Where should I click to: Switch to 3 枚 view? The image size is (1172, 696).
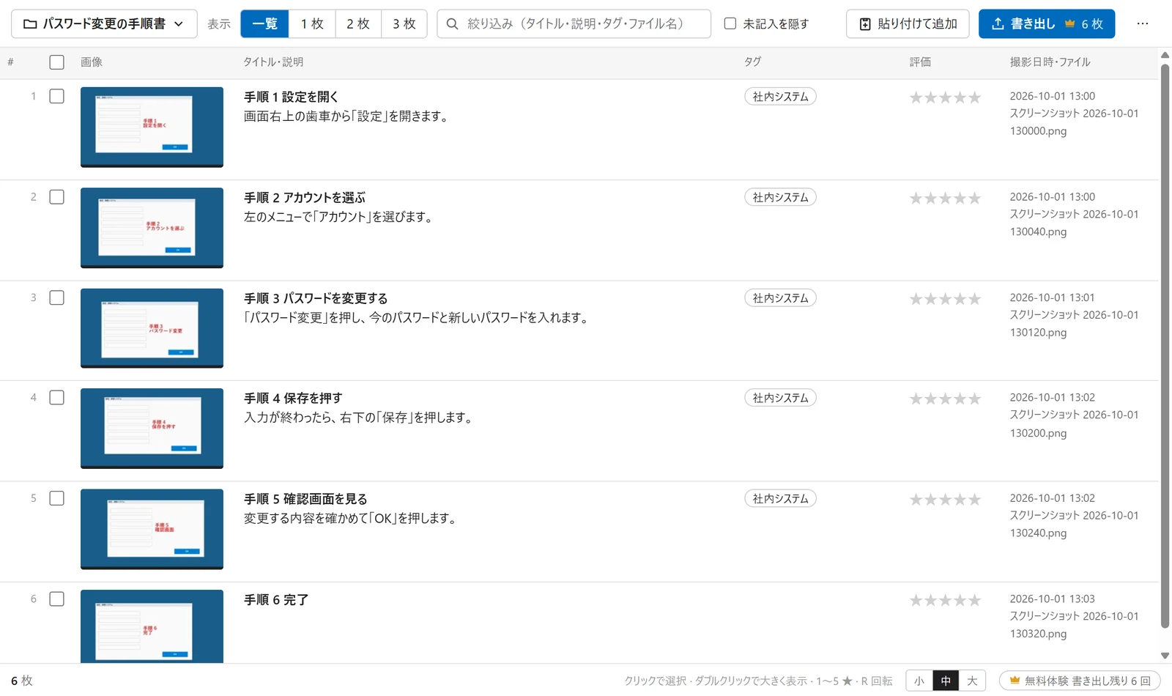coord(404,23)
